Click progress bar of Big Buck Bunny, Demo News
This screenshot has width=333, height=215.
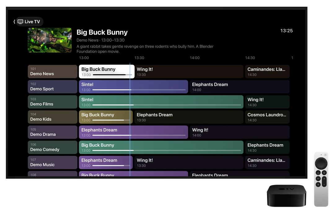click(112, 75)
